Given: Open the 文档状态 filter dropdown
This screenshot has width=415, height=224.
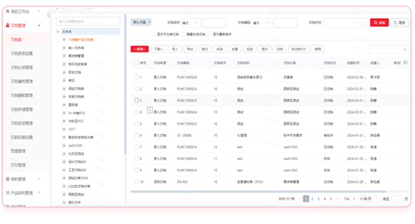Looking at the screenshot, I should [x=345, y=23].
